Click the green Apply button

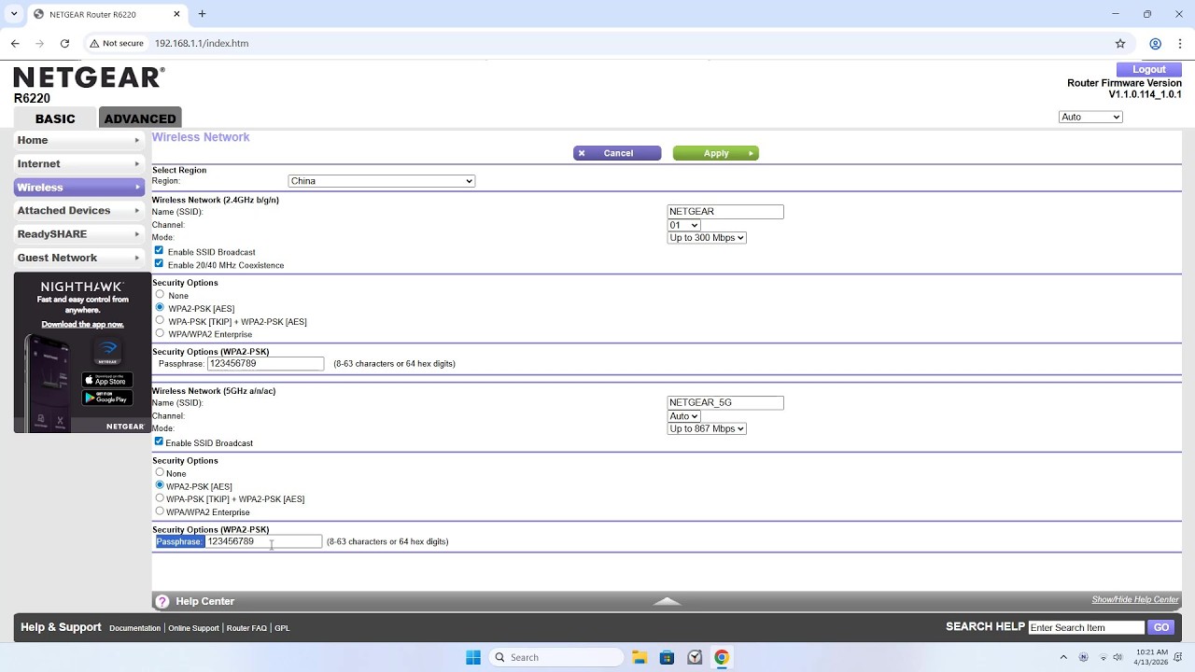tap(716, 153)
